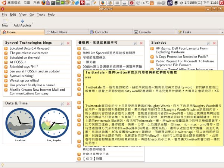This screenshot has width=224, height=168.
Task: Open the Help menu
Action: click(x=51, y=15)
